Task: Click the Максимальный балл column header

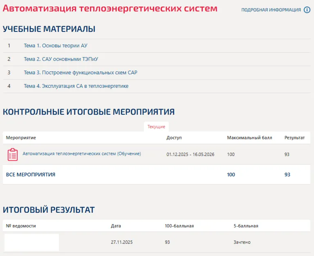Action: coord(249,138)
